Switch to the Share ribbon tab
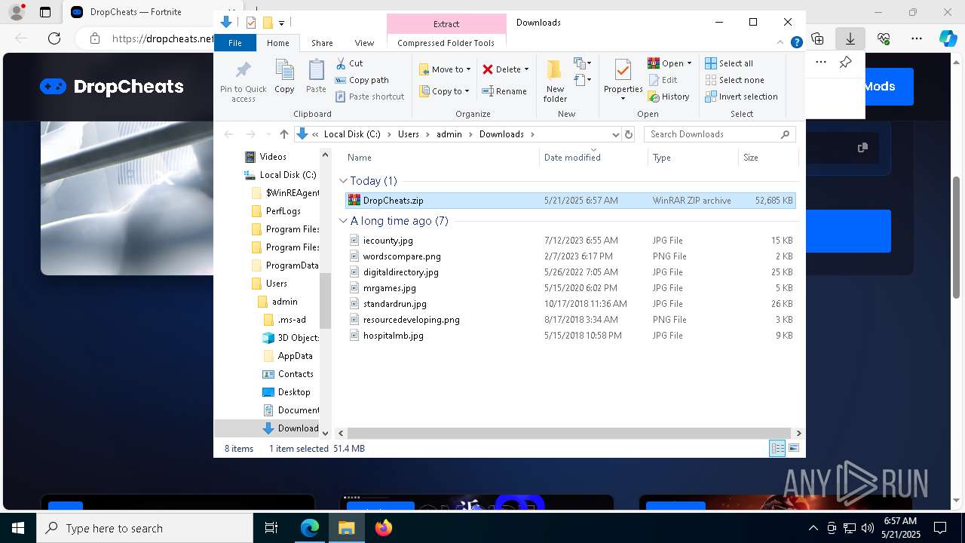The width and height of the screenshot is (965, 543). pyautogui.click(x=322, y=43)
